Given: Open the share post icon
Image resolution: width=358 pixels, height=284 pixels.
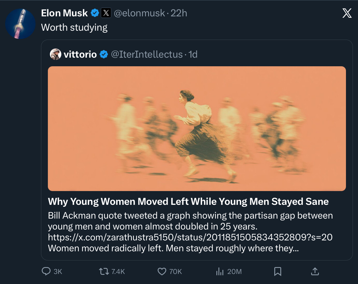Looking at the screenshot, I should [315, 271].
